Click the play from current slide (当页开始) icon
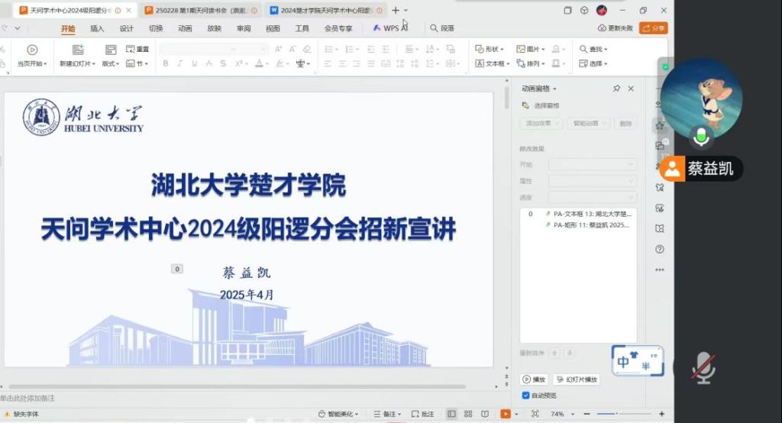782x423 pixels. tap(32, 50)
